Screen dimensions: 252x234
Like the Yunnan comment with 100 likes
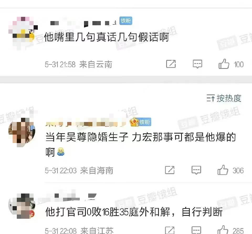point(224,64)
